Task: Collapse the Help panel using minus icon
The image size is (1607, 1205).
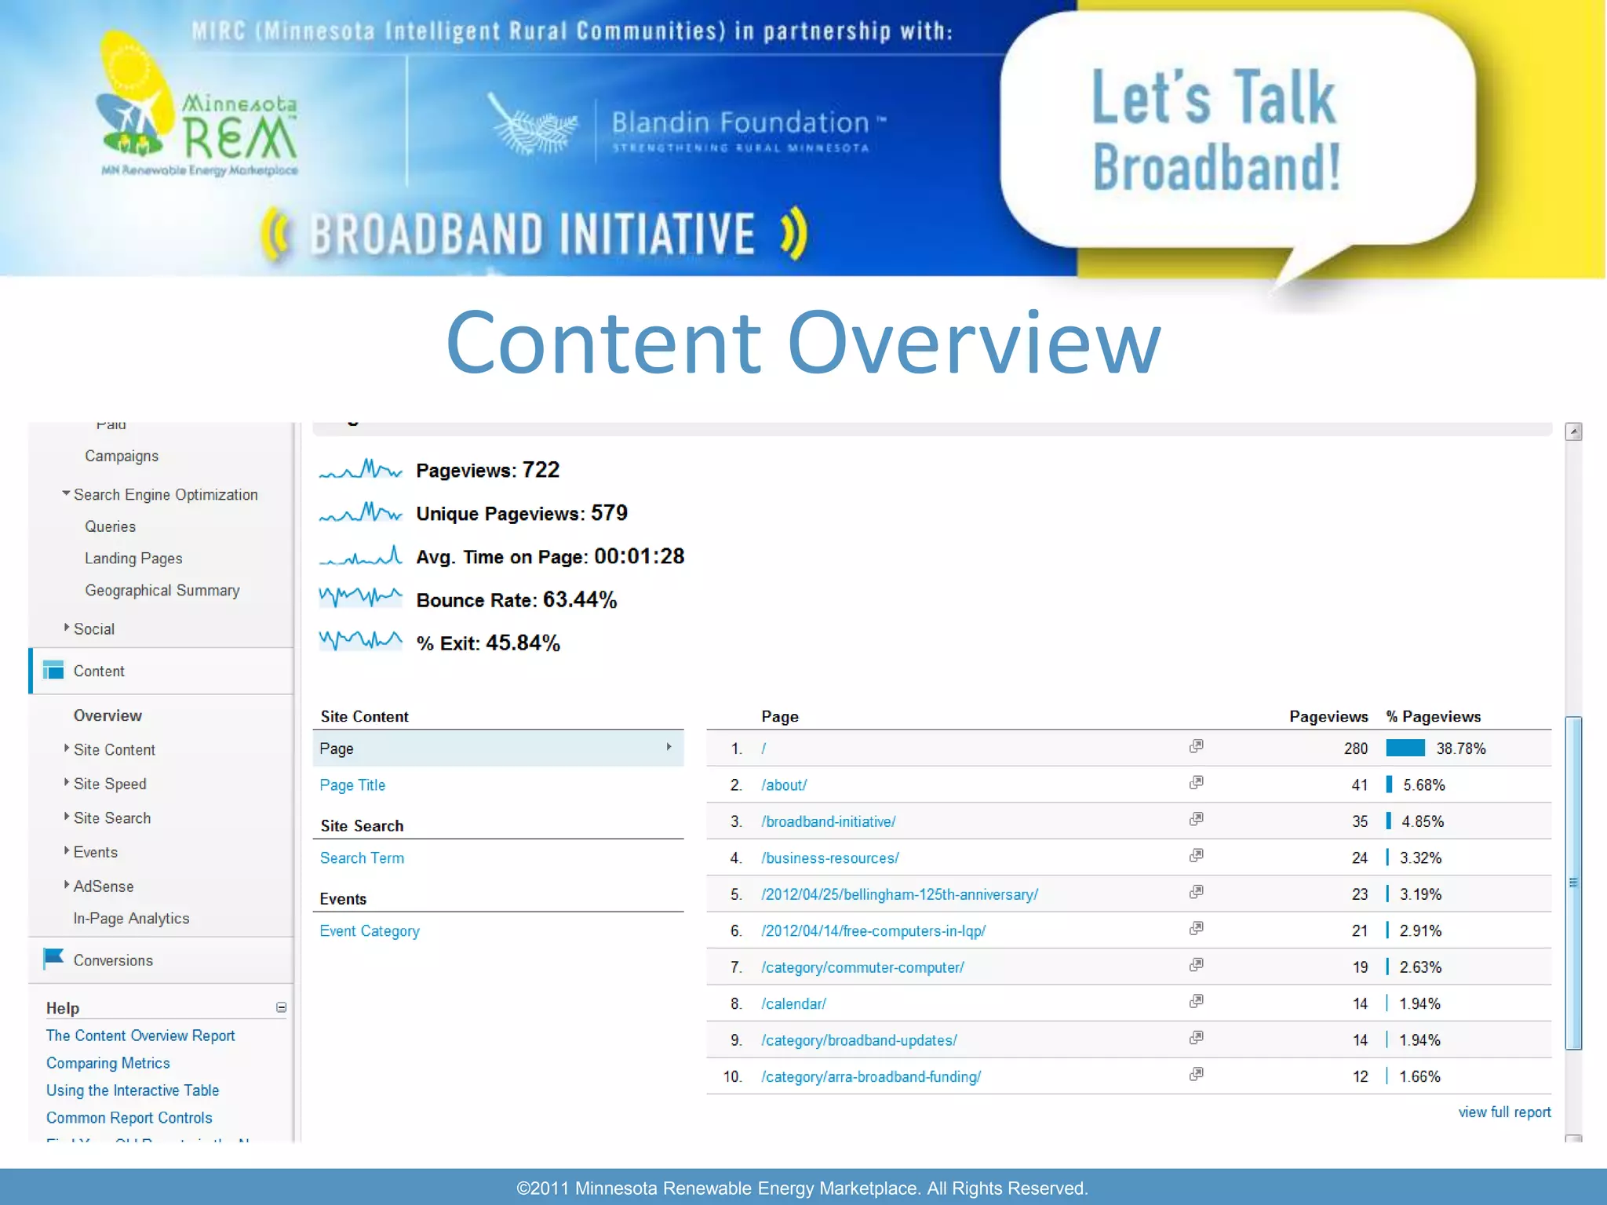Action: tap(281, 1007)
